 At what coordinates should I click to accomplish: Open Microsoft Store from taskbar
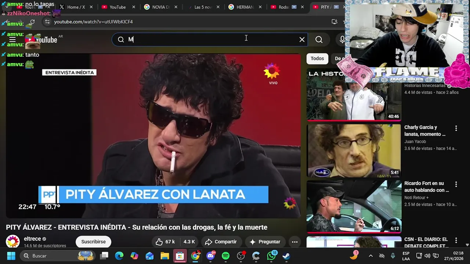pos(180,256)
